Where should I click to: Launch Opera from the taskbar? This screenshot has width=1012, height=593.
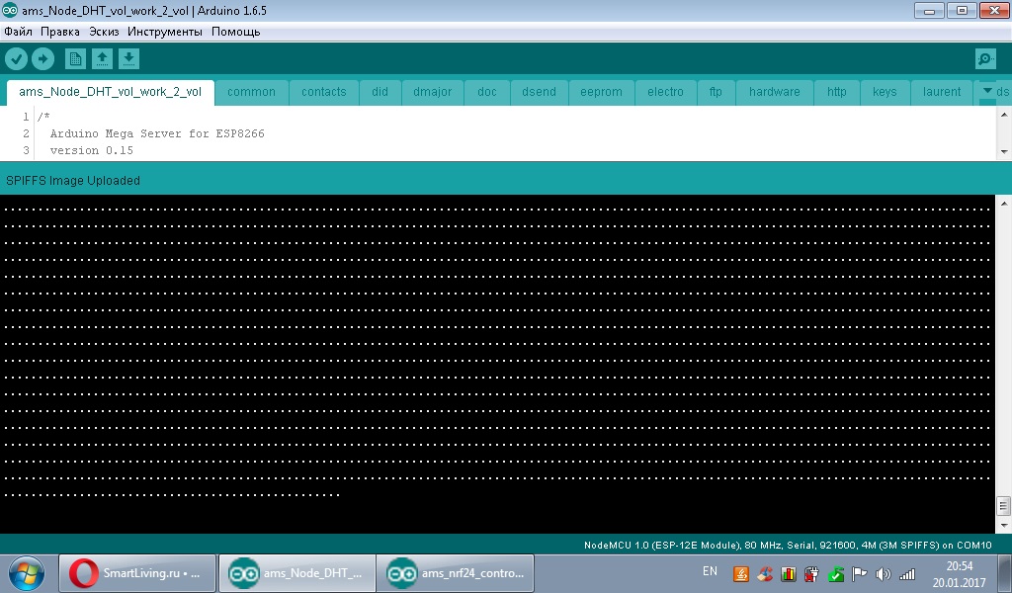click(x=136, y=572)
